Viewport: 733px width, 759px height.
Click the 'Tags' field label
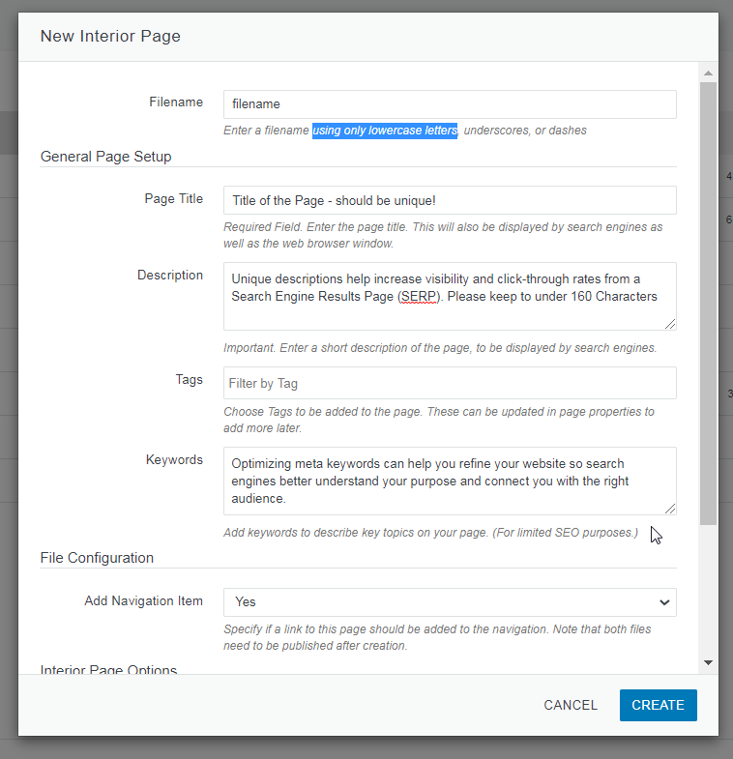click(x=189, y=379)
